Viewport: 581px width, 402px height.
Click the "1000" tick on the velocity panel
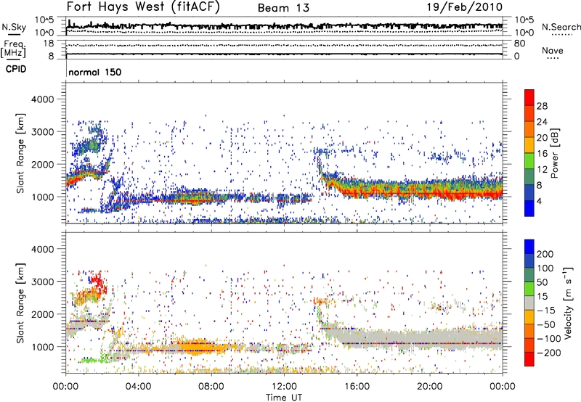click(x=42, y=347)
